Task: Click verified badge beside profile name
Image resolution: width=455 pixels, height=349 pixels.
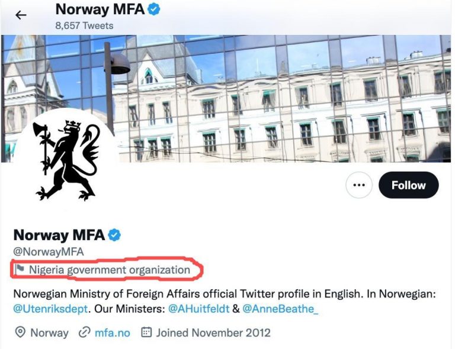Action: point(114,235)
